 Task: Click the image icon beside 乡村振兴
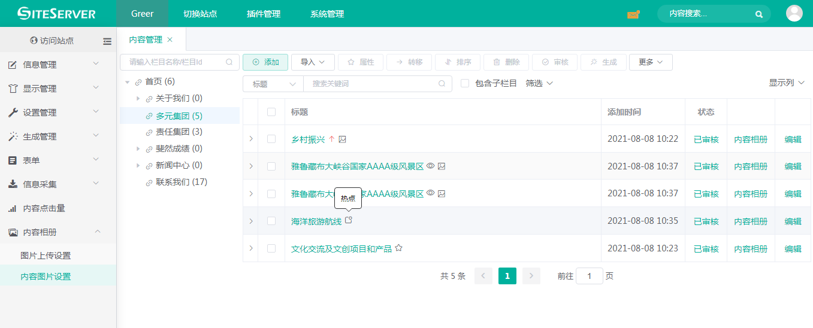[343, 139]
